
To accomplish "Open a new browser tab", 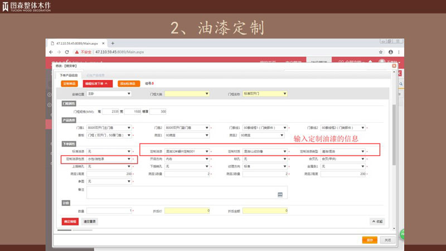I will point(113,43).
